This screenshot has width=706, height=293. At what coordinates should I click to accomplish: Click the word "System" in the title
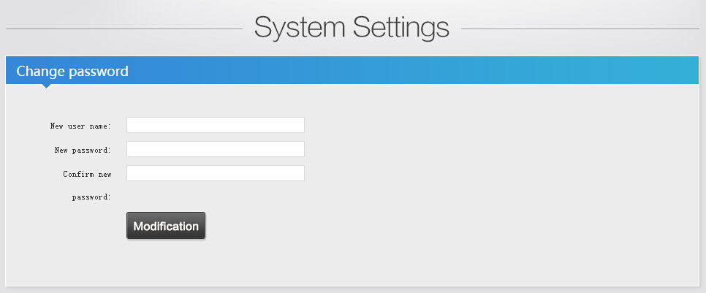coord(300,28)
